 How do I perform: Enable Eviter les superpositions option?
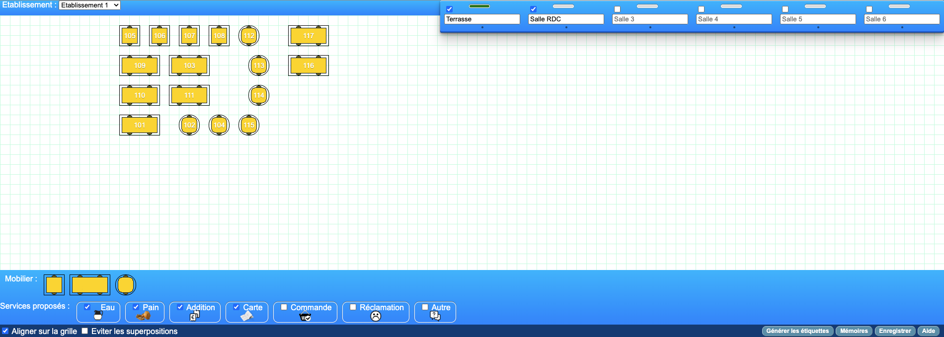click(x=85, y=331)
